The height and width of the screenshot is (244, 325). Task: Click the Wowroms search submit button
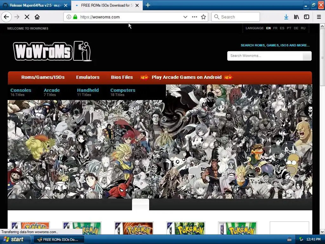307,56
